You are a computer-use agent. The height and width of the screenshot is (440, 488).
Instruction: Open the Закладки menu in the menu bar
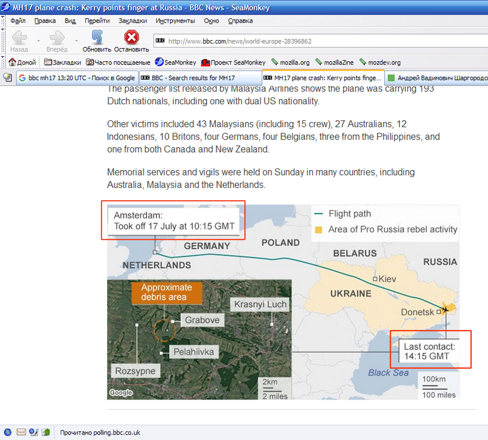(132, 21)
